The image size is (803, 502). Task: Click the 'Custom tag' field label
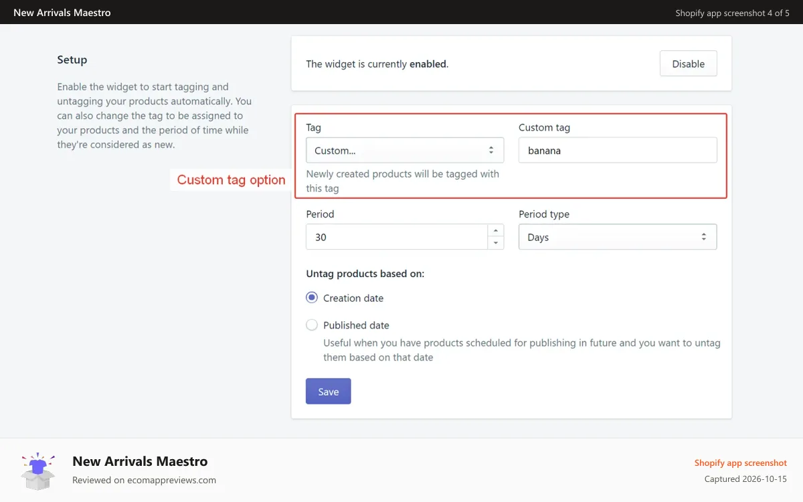544,127
